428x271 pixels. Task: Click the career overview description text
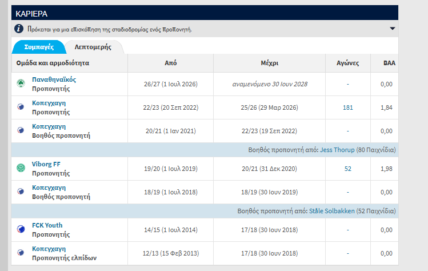click(110, 29)
